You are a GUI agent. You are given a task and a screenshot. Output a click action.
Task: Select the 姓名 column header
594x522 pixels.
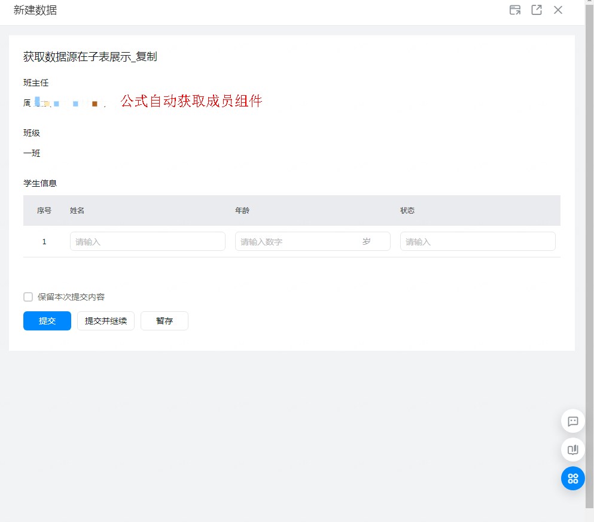pyautogui.click(x=77, y=210)
